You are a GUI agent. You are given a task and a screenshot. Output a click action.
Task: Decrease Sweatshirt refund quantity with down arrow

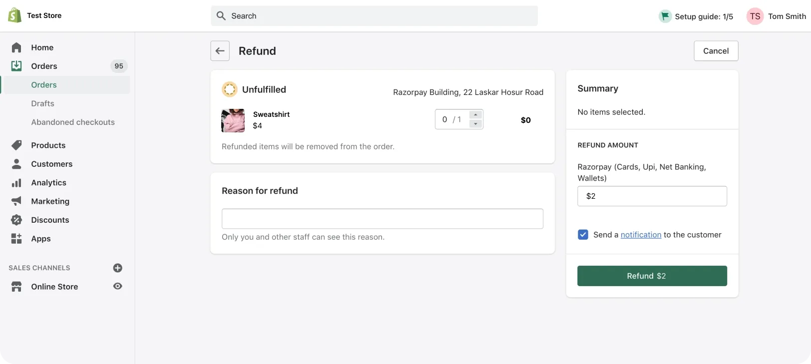[x=476, y=124]
